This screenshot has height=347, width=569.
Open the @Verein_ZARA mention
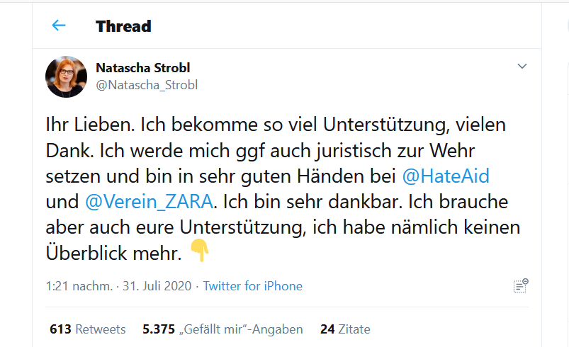[149, 201]
